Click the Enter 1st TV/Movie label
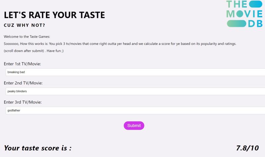This screenshot has height=157, width=265. [22, 64]
